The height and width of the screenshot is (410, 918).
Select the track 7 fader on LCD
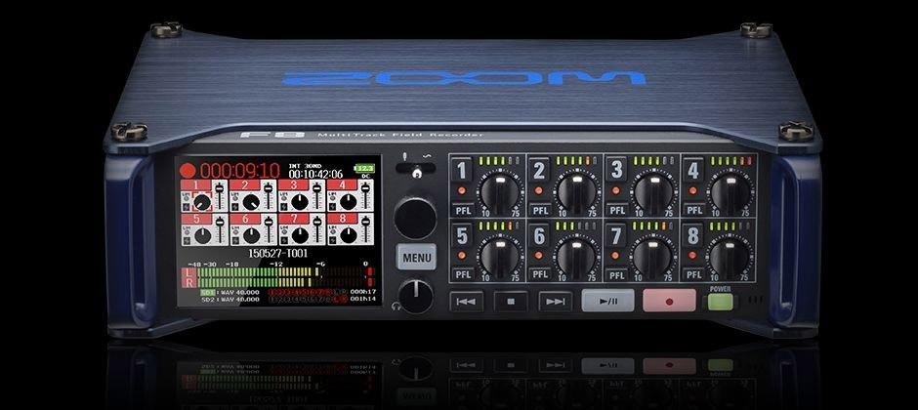(316, 229)
